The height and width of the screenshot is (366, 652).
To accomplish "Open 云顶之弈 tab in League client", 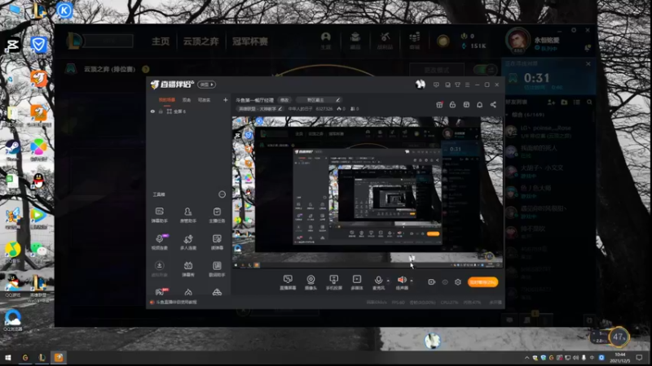I will (x=200, y=41).
